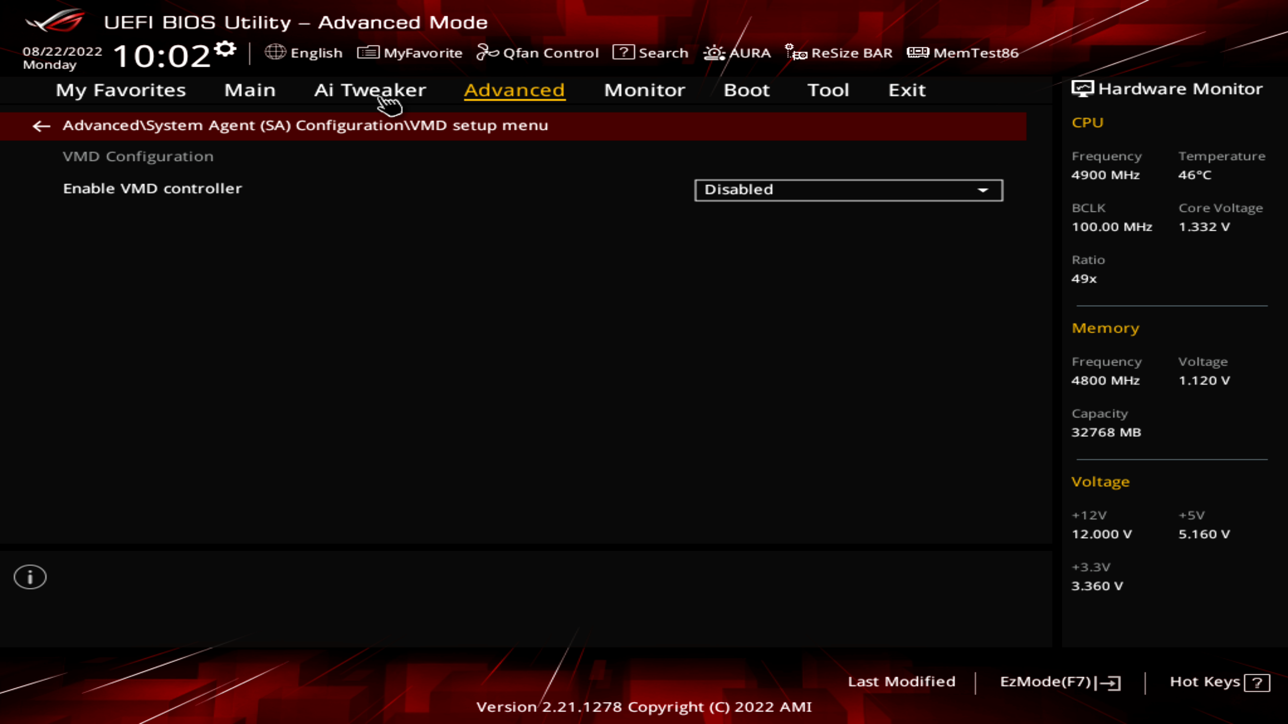Click the AURA lighting icon
Screen dimensions: 1288x724
pyautogui.click(x=714, y=53)
